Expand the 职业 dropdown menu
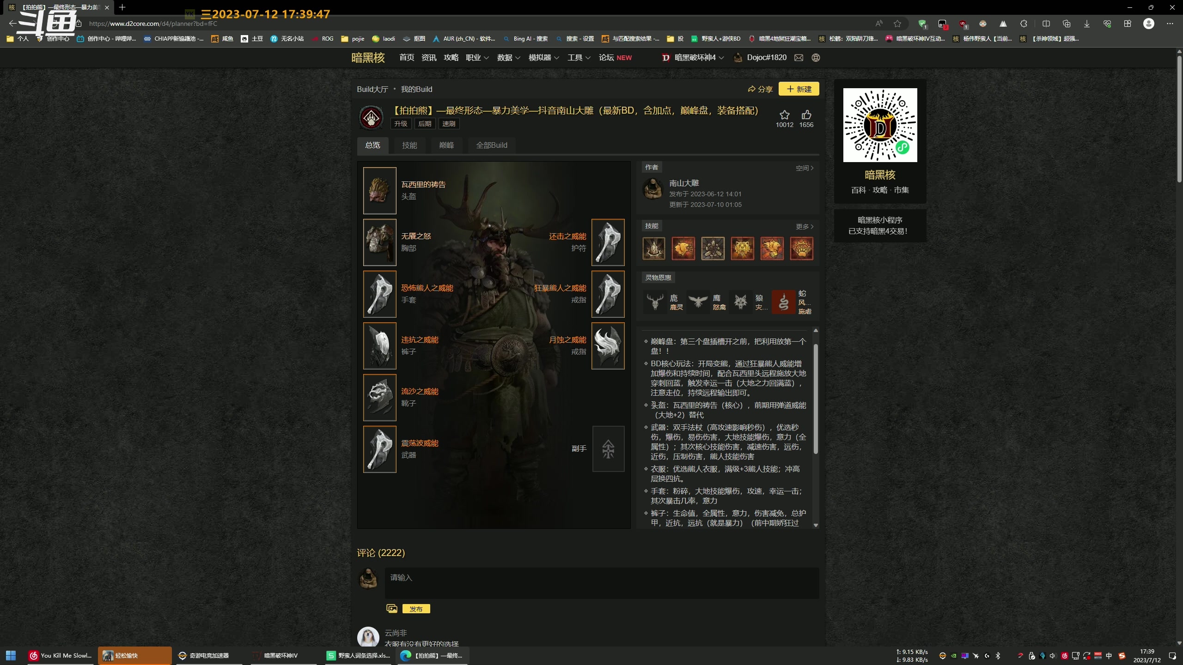The image size is (1183, 665). [x=477, y=58]
